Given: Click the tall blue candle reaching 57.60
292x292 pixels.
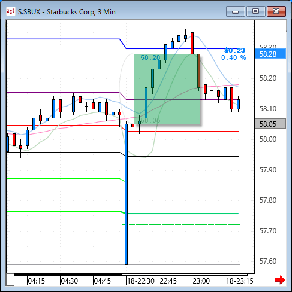Looking at the screenshot, I should click(x=126, y=194).
